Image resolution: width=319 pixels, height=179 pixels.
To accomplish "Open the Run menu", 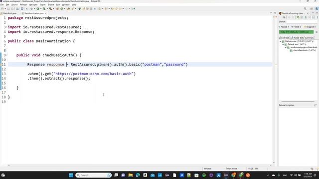I will [58, 4].
